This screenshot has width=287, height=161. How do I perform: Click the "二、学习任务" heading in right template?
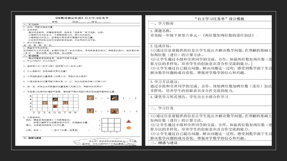point(162,108)
